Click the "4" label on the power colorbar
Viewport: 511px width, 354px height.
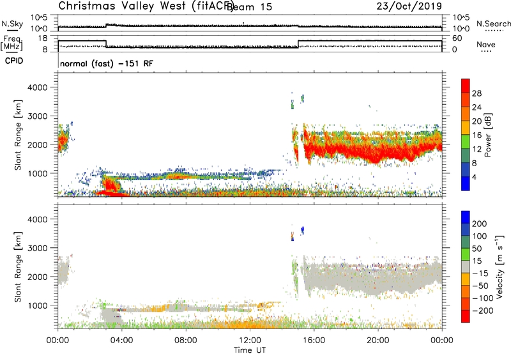[x=475, y=177]
